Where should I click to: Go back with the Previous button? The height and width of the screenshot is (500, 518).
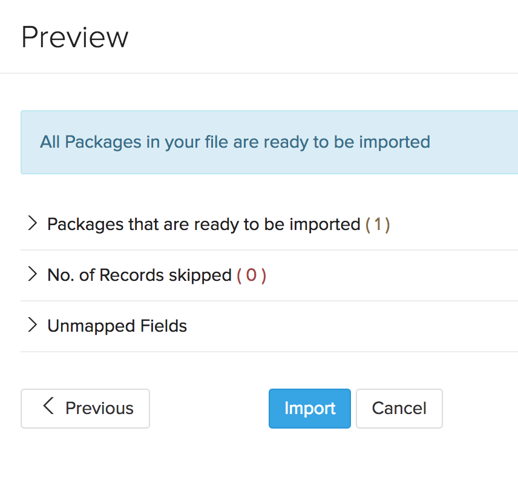tap(85, 408)
